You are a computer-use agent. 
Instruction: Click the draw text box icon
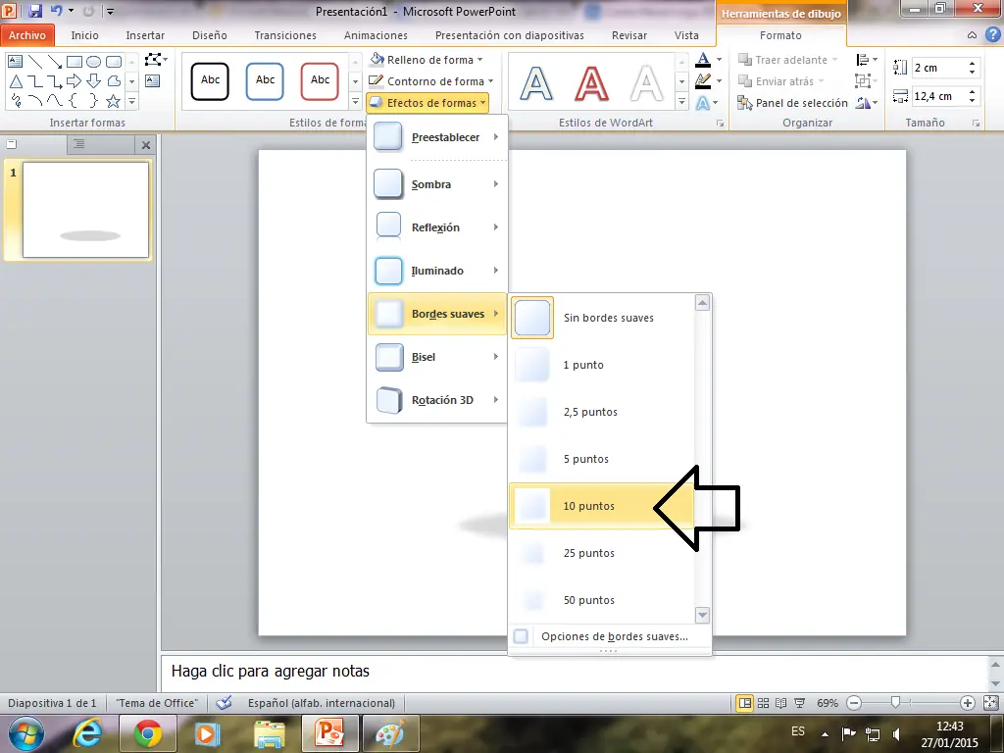pyautogui.click(x=152, y=80)
